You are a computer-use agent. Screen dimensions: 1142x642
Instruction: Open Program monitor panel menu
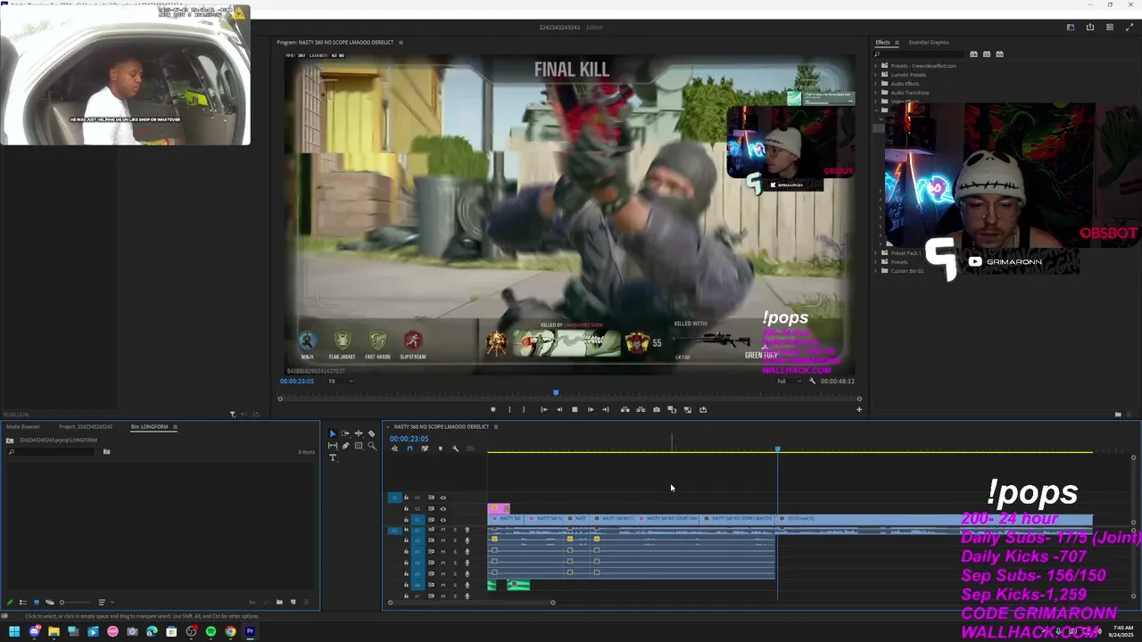[401, 43]
